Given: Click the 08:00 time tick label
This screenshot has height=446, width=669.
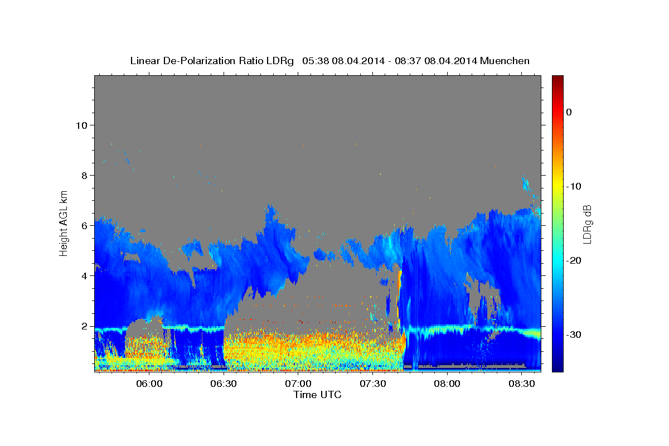Looking at the screenshot, I should point(448,384).
